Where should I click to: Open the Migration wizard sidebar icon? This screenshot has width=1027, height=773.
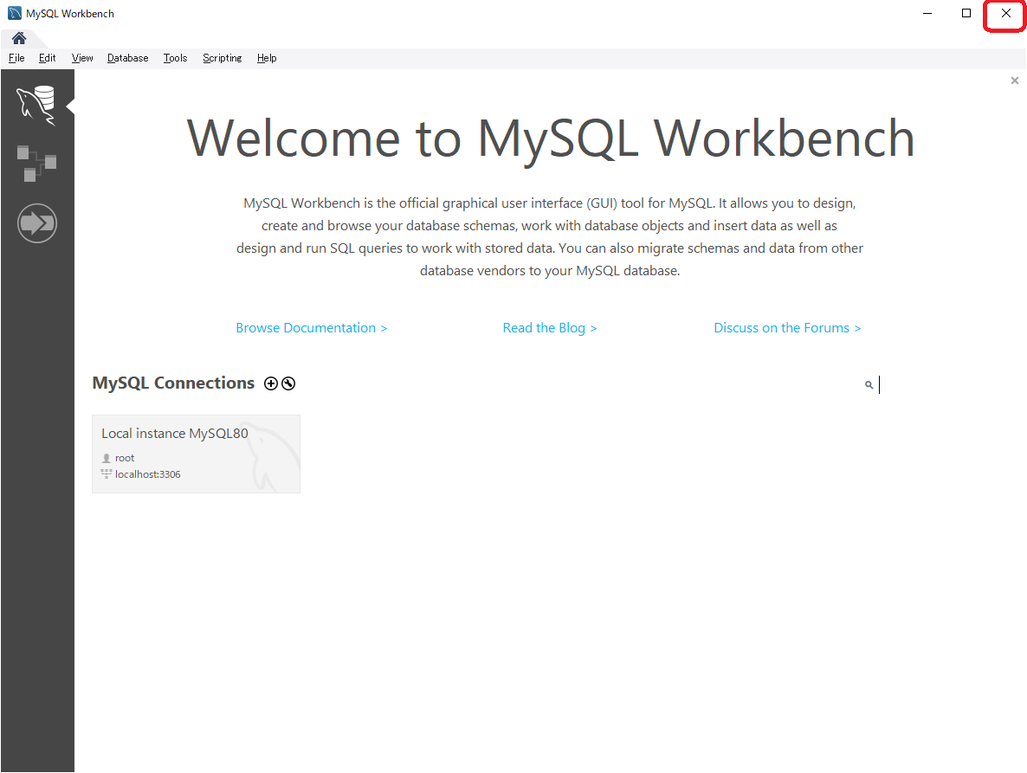coord(36,223)
